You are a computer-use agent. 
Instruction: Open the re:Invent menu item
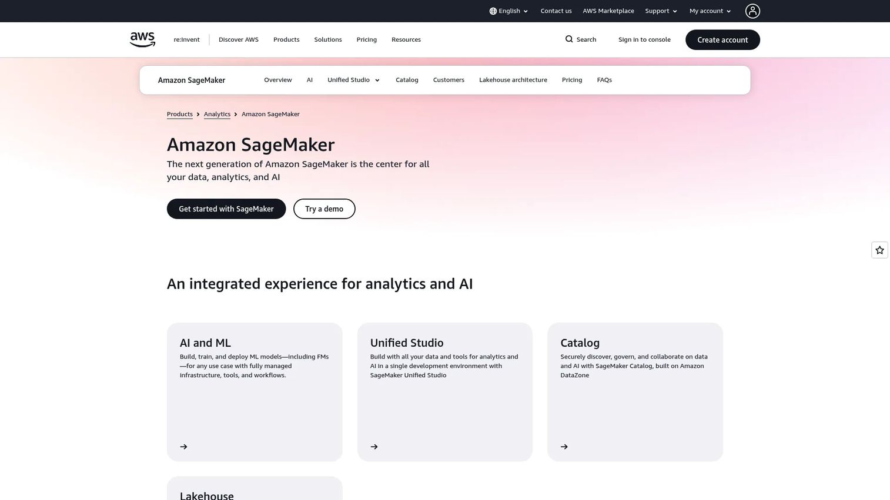186,39
